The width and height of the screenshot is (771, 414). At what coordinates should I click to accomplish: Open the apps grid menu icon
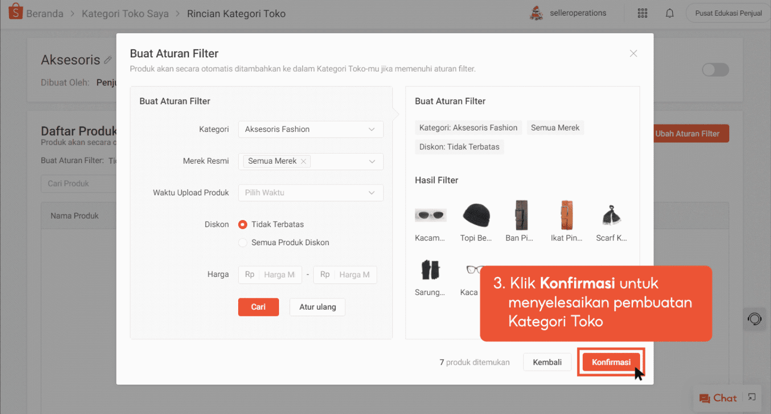[642, 13]
